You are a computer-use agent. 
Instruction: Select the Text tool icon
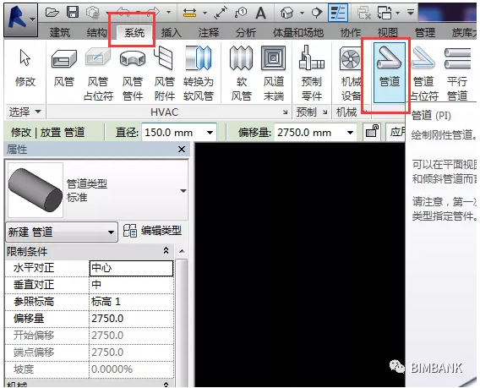click(x=260, y=13)
